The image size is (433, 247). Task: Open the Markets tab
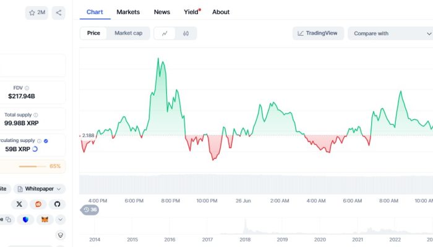pyautogui.click(x=128, y=12)
